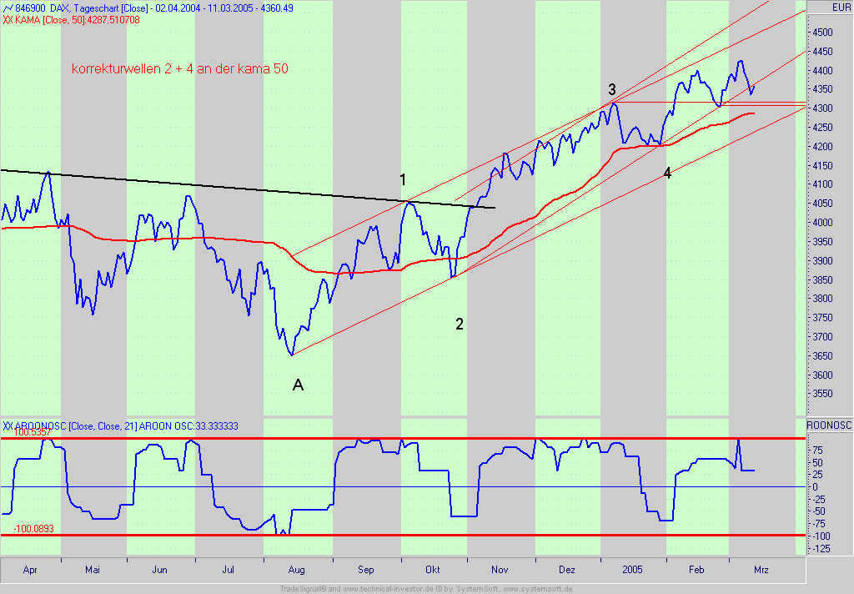The width and height of the screenshot is (854, 594).
Task: Click wave label 1 on the chart
Action: tap(403, 179)
